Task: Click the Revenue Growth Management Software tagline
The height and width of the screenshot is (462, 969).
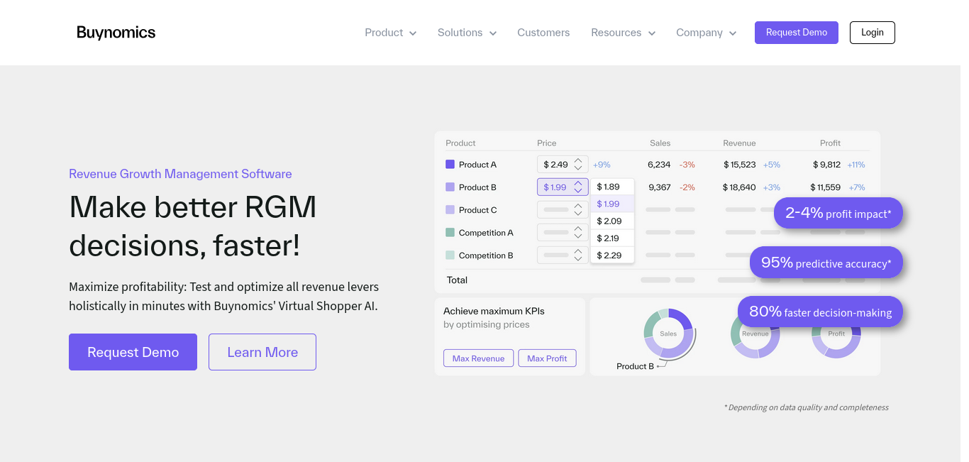Action: point(180,174)
